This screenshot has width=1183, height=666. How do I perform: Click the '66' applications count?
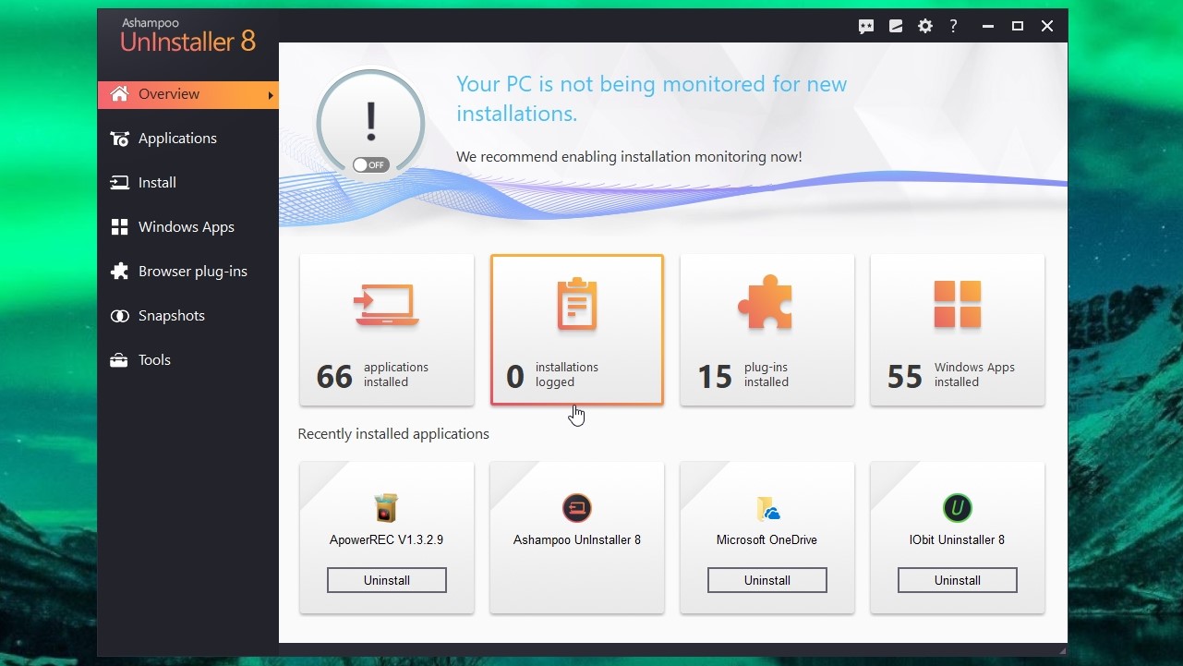(334, 376)
